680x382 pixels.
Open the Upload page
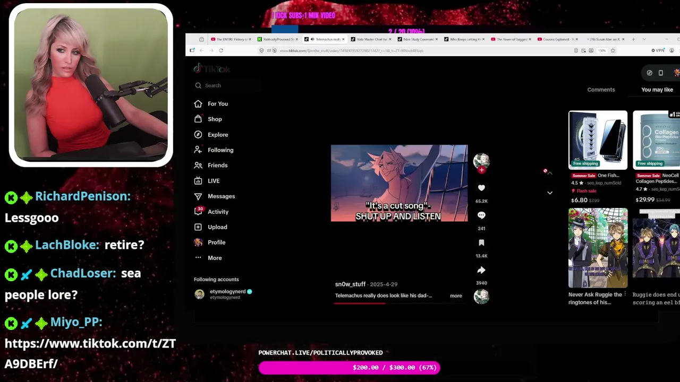coord(210,227)
